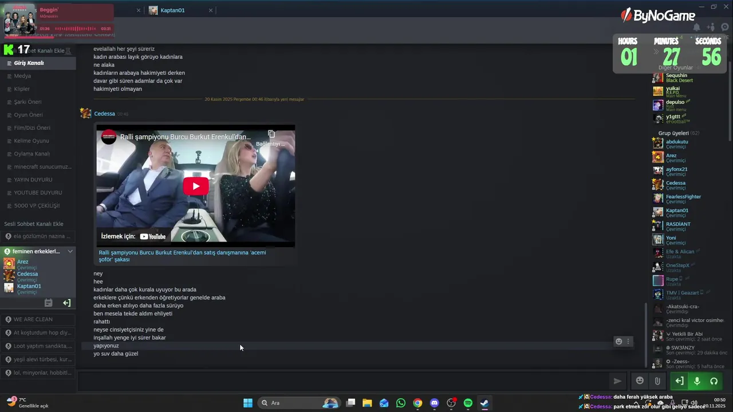Click Cedessa's name above the video message
Viewport: 733px width, 412px height.
coord(104,114)
